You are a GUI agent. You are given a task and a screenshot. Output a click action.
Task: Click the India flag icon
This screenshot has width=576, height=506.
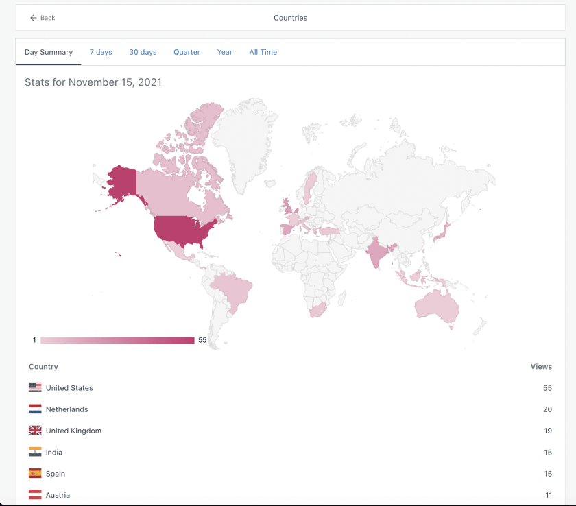tap(35, 452)
